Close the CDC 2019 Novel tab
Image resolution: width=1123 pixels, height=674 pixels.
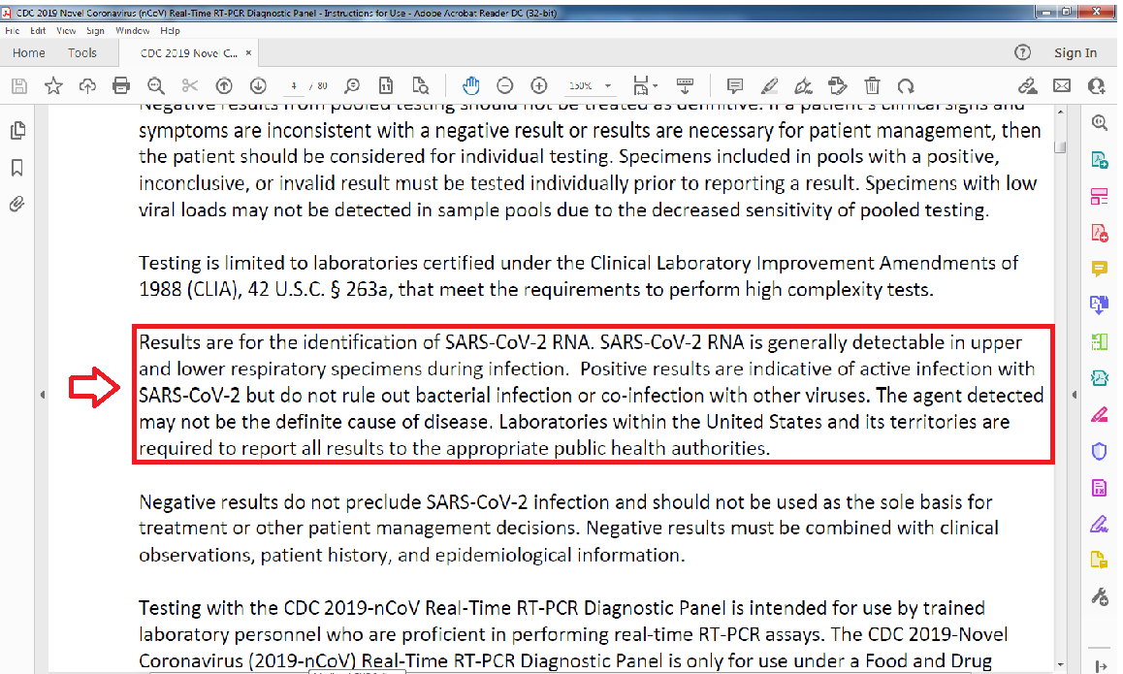(248, 53)
